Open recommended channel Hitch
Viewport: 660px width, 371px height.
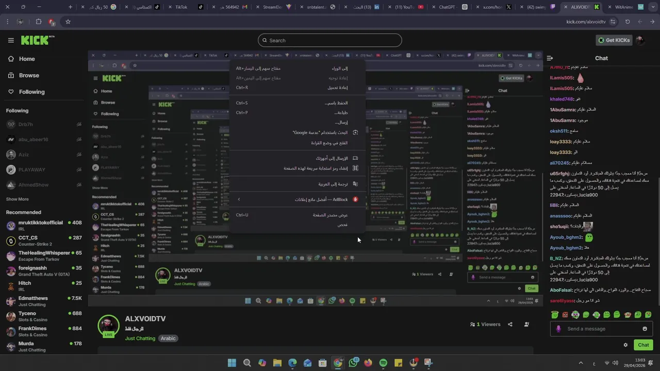[x=44, y=286]
